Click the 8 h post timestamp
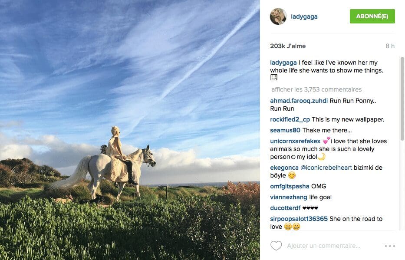This screenshot has height=260, width=405. [390, 46]
